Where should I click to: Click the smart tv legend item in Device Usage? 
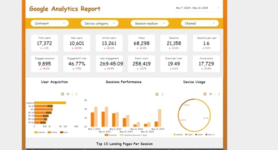(210, 135)
